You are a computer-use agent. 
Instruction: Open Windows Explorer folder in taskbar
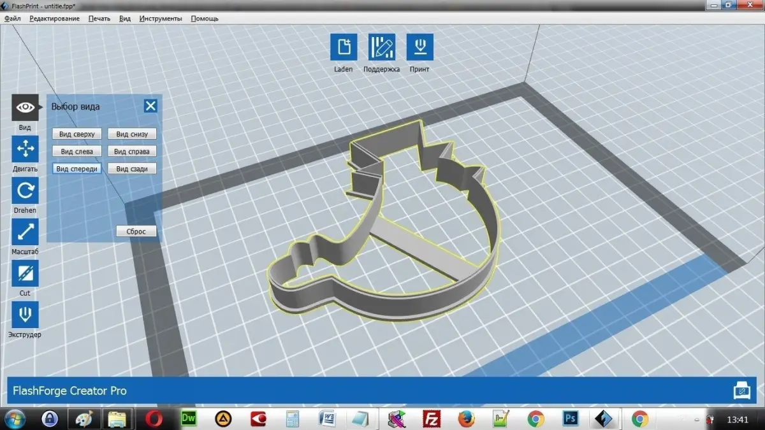(119, 419)
